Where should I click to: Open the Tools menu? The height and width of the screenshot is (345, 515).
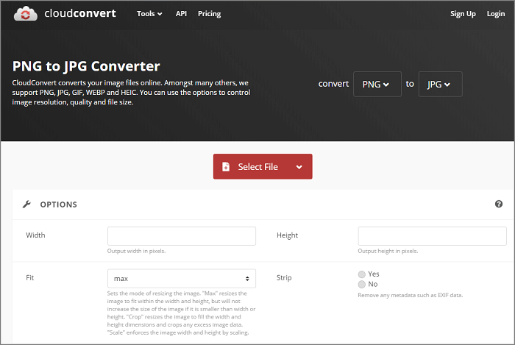click(149, 14)
